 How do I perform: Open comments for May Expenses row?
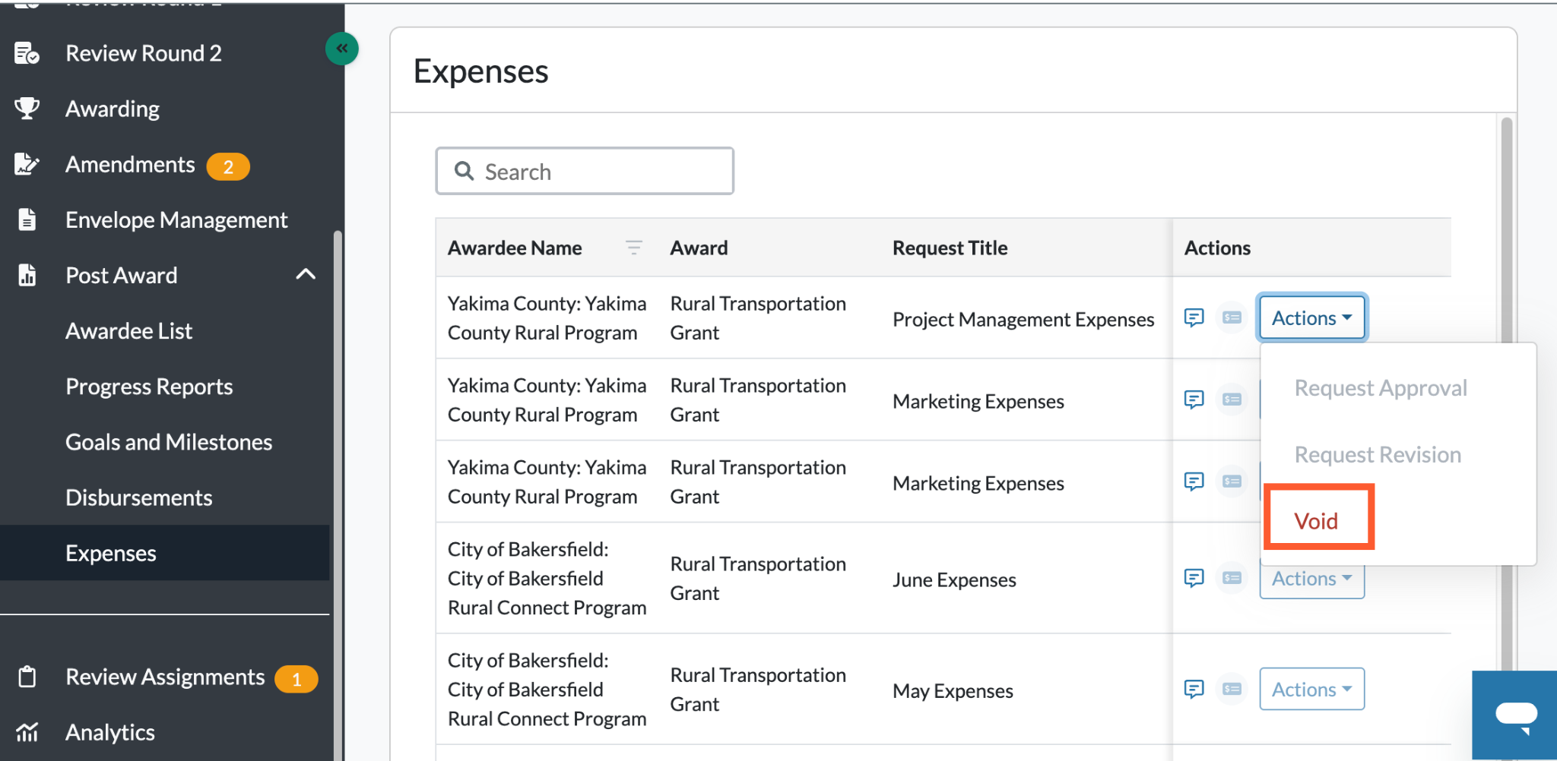[x=1194, y=689]
